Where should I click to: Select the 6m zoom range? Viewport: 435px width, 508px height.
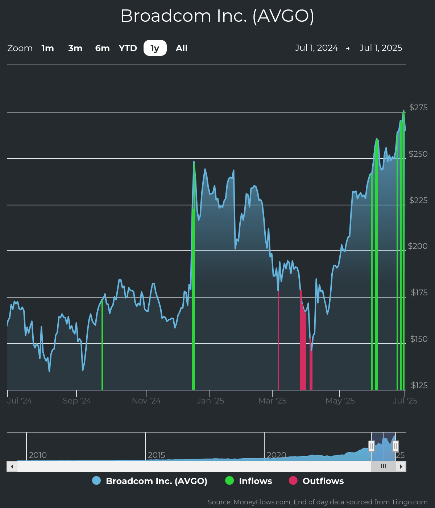coord(102,48)
